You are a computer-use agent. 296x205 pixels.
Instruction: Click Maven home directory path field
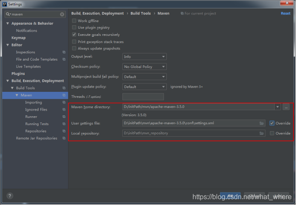coord(198,107)
